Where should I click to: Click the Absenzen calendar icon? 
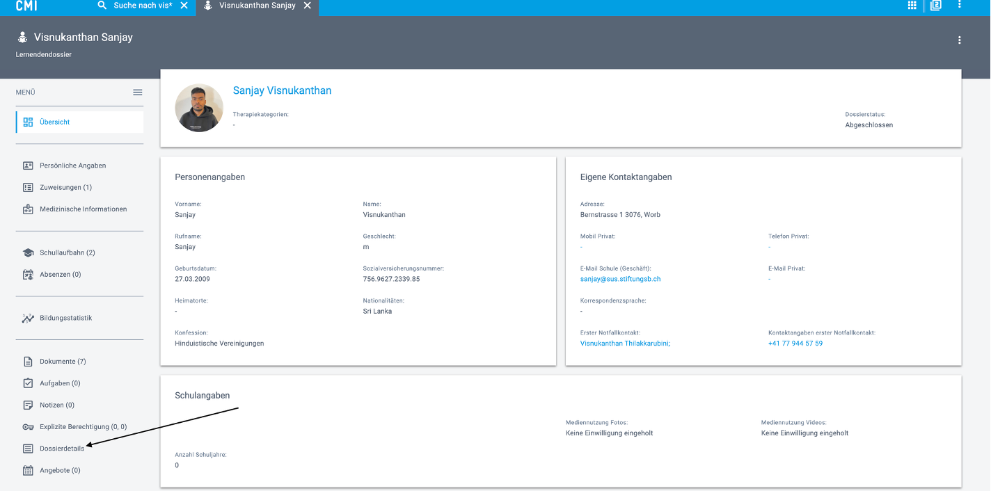click(28, 275)
